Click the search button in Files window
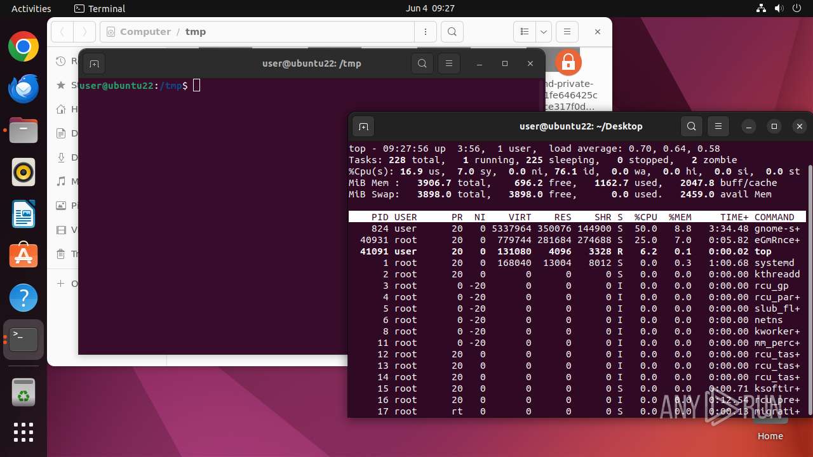Screen dimensions: 813x457 click(452, 32)
